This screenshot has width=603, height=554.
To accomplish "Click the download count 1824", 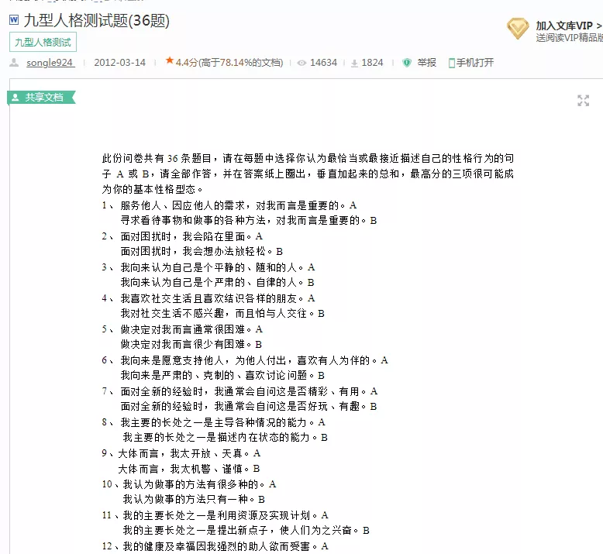I will [372, 63].
